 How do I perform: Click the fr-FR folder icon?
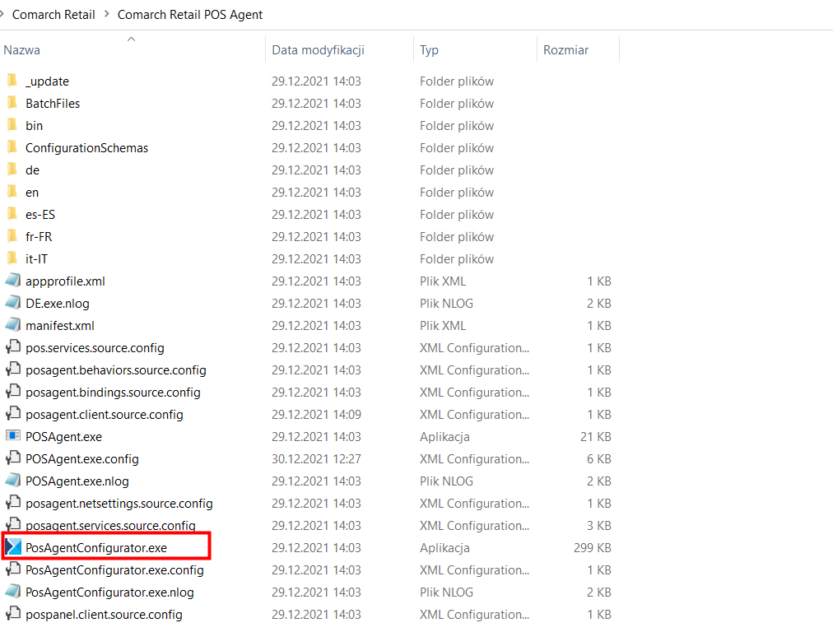coord(12,237)
